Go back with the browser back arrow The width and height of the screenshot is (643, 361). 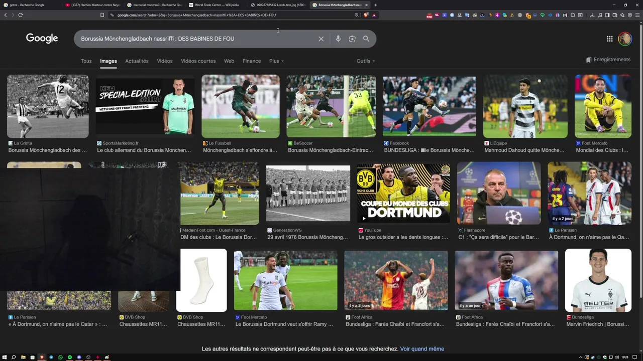tap(6, 15)
